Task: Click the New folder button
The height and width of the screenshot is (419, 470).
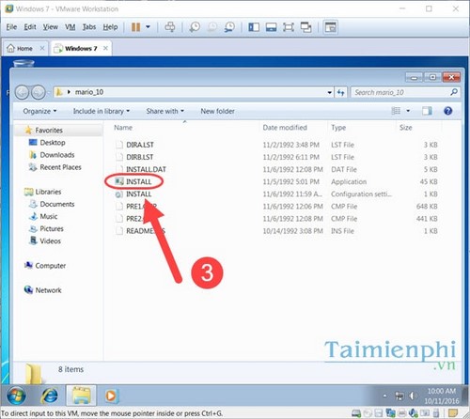Action: [217, 111]
